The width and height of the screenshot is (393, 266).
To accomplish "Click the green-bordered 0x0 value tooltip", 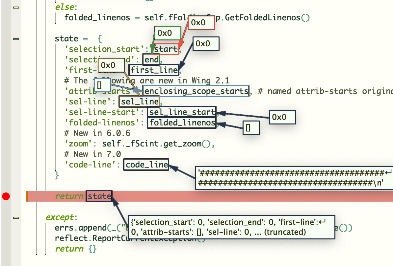I will point(168,33).
